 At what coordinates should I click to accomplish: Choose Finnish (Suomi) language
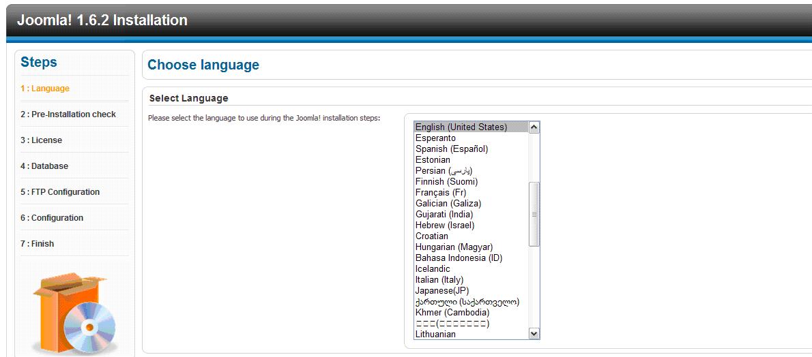click(472, 182)
